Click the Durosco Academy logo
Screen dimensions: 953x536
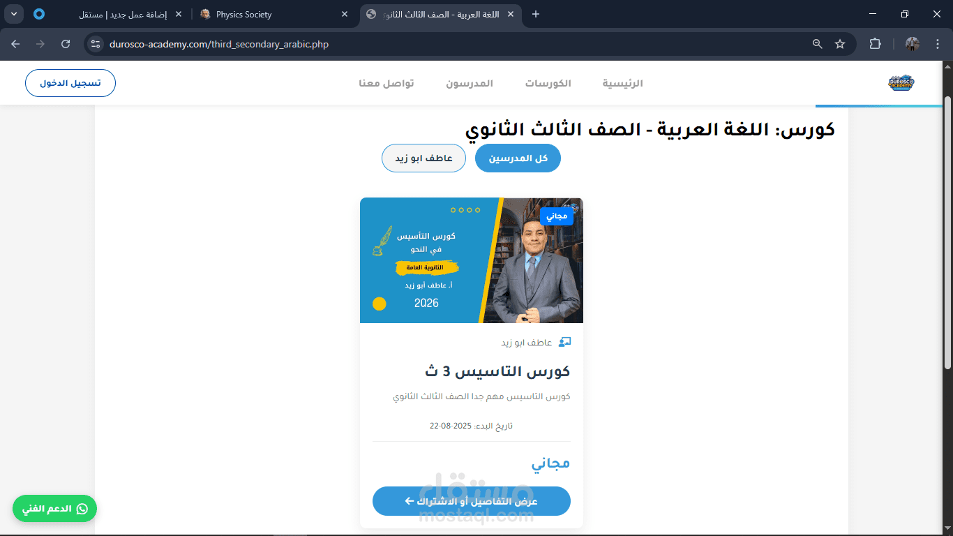tap(901, 83)
